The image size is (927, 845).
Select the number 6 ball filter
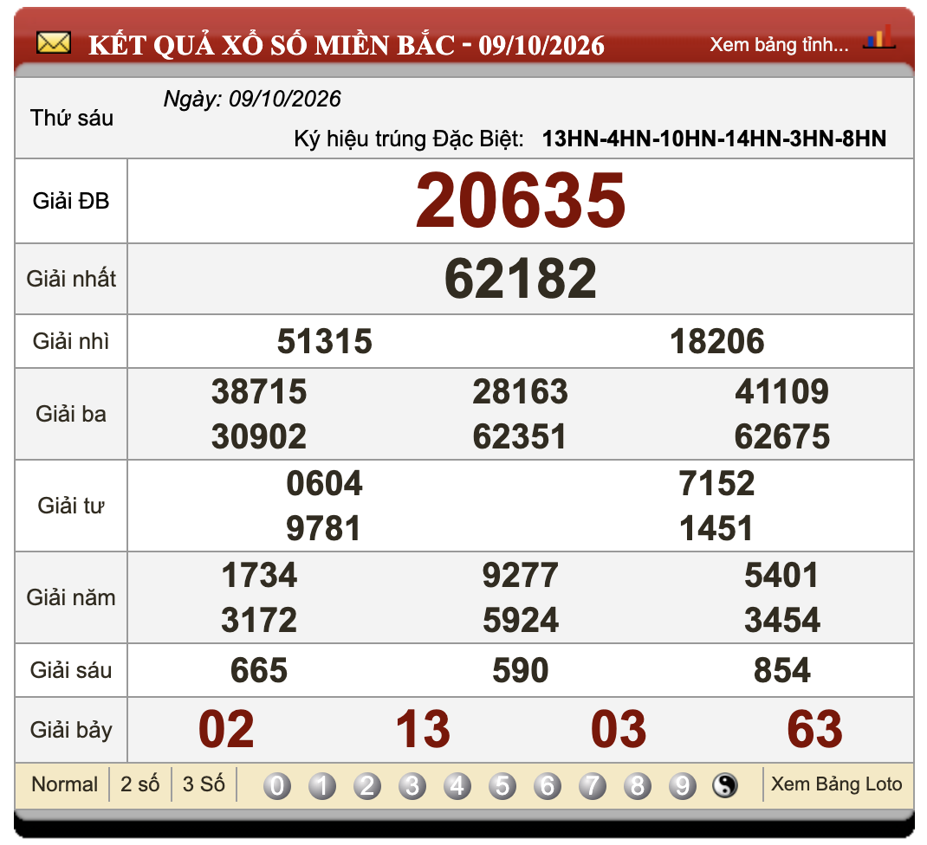pos(548,786)
